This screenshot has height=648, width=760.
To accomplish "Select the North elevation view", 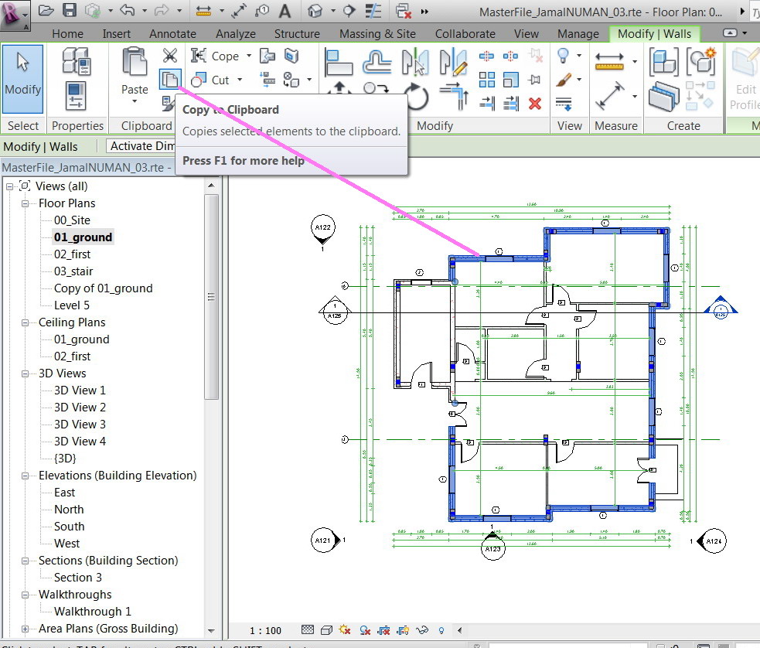I will tap(69, 510).
